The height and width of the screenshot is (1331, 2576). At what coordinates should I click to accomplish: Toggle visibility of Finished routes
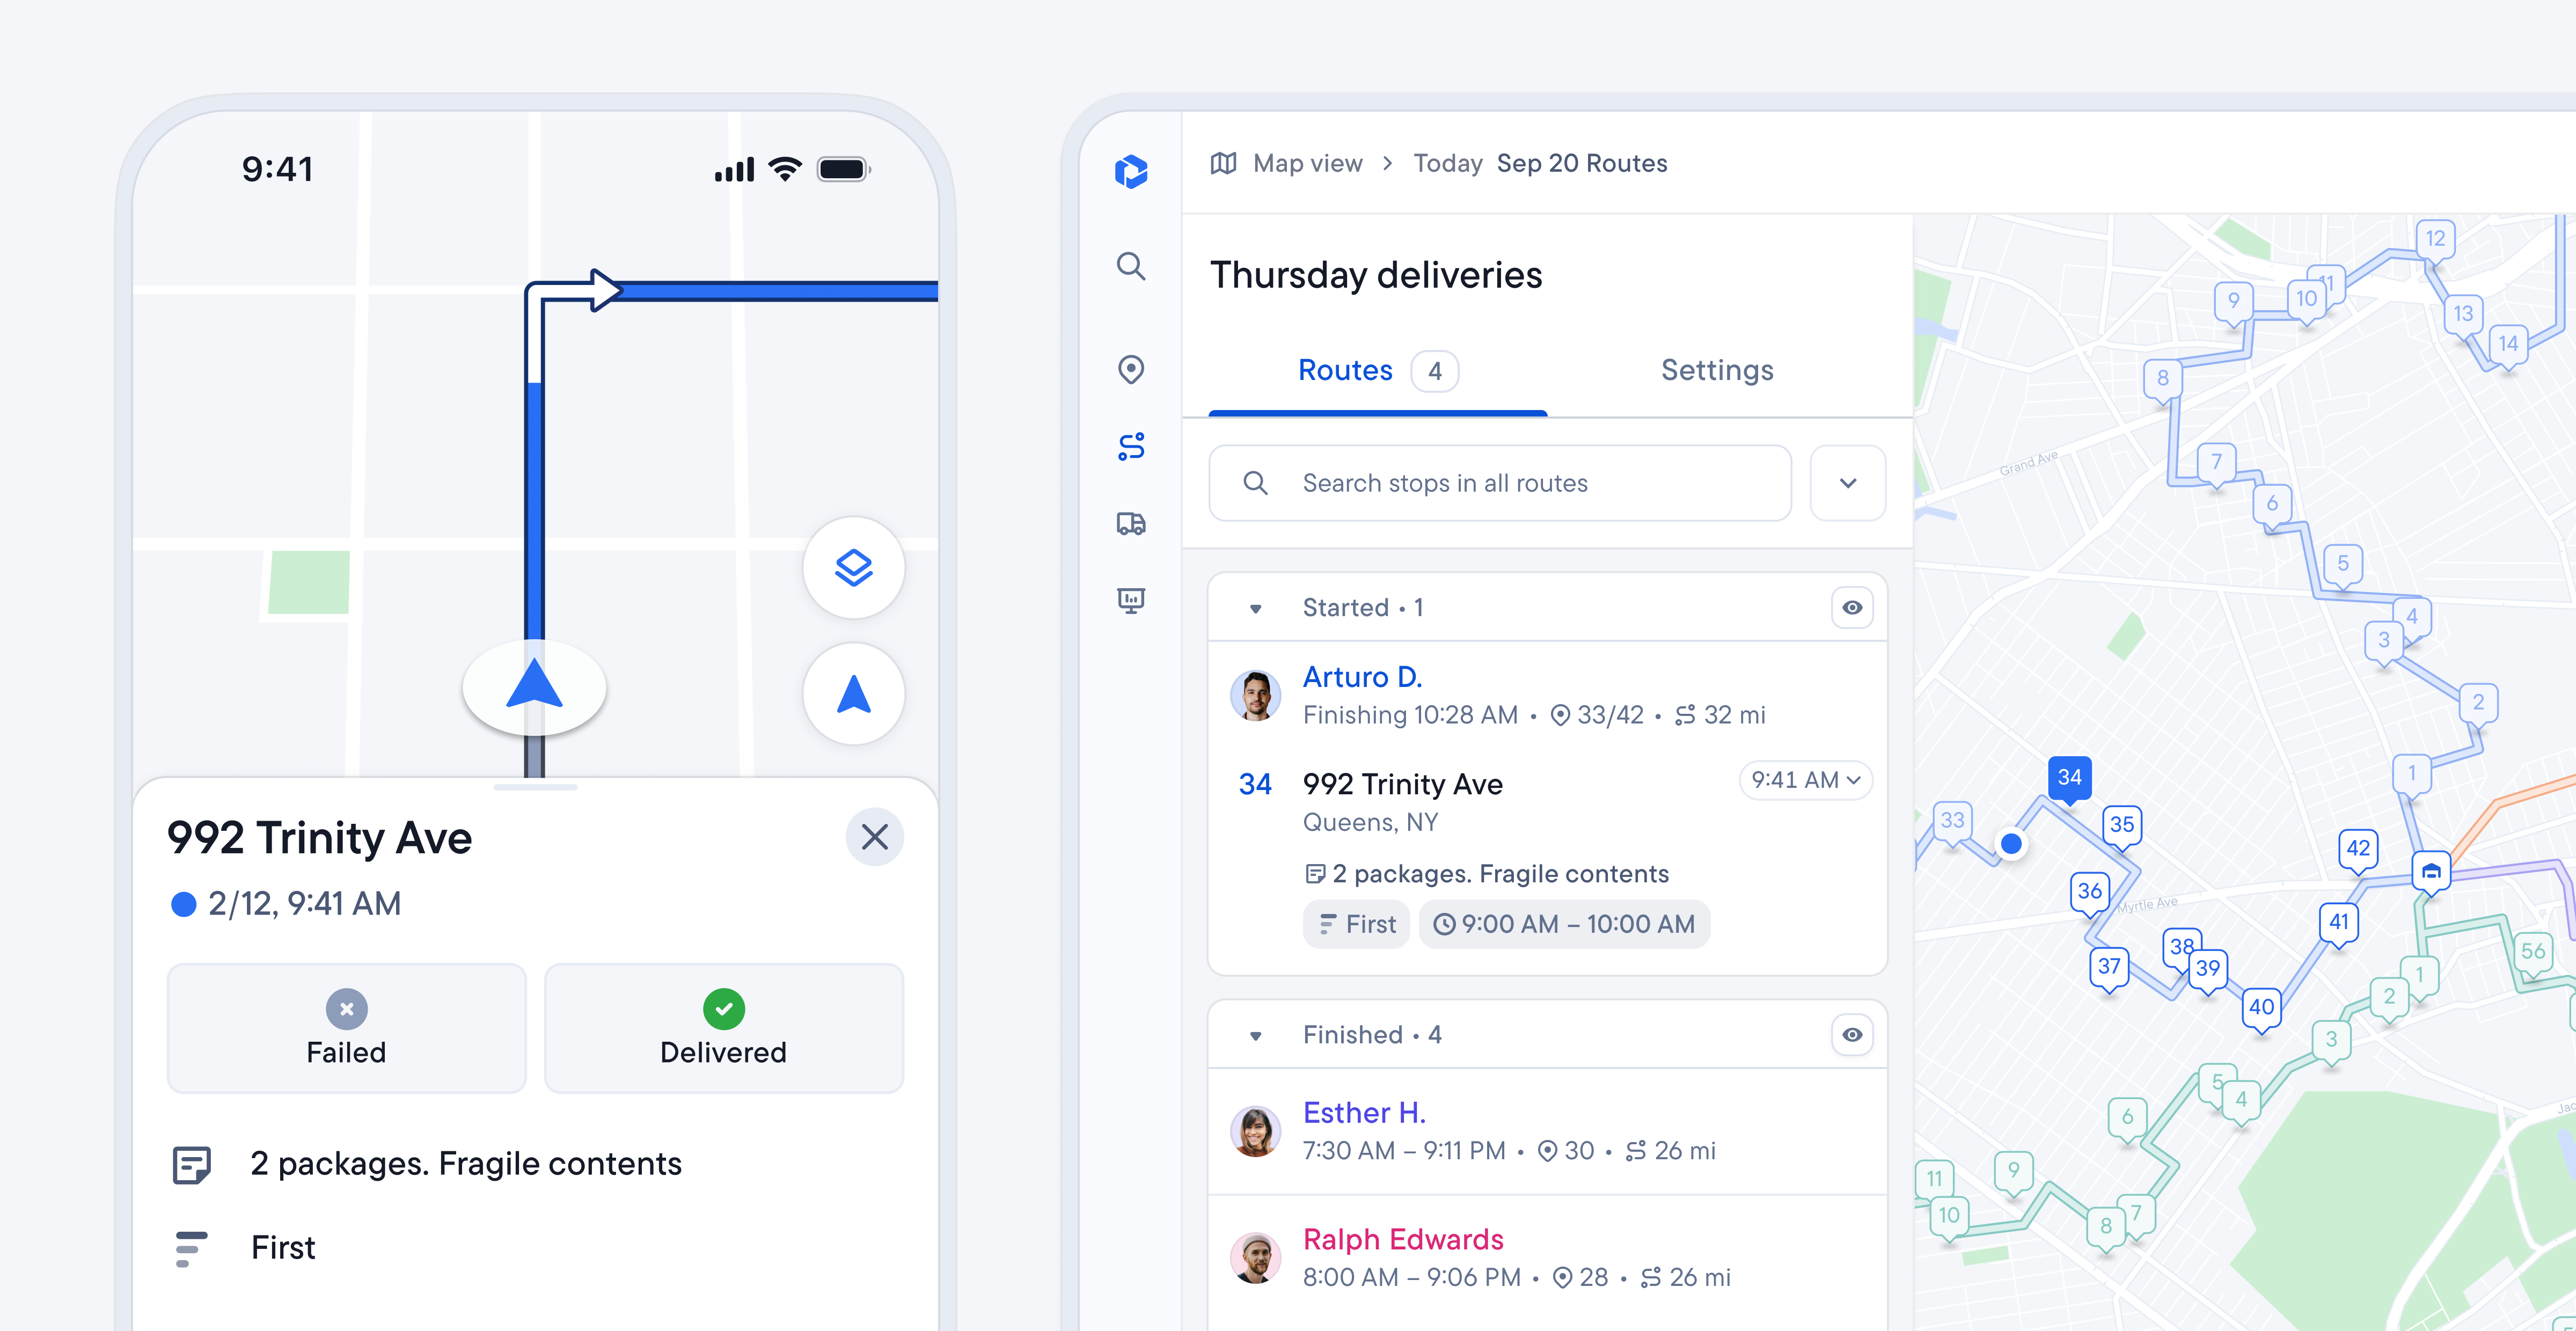pyautogui.click(x=1852, y=1034)
